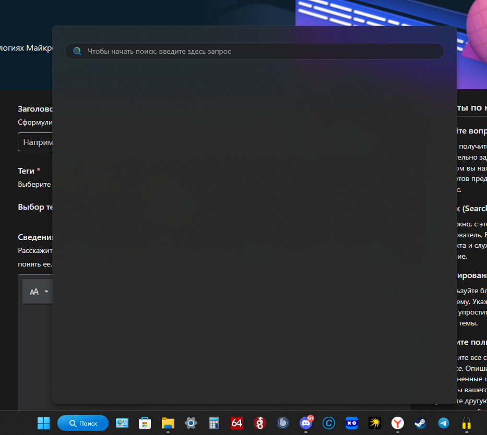Viewport: 487px width, 435px height.
Task: Click the search field in the search panel
Action: click(x=254, y=51)
